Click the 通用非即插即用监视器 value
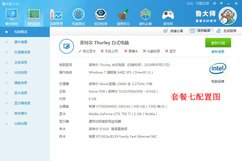Screen dimensions: 242x161 click(105, 121)
